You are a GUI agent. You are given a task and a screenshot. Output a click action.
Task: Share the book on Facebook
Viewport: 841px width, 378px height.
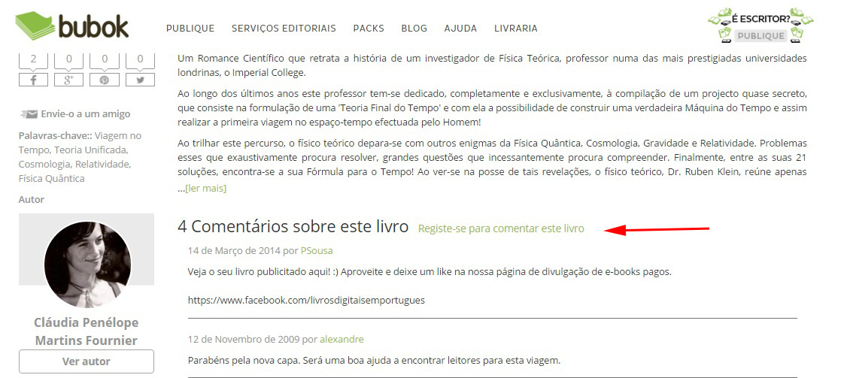32,80
